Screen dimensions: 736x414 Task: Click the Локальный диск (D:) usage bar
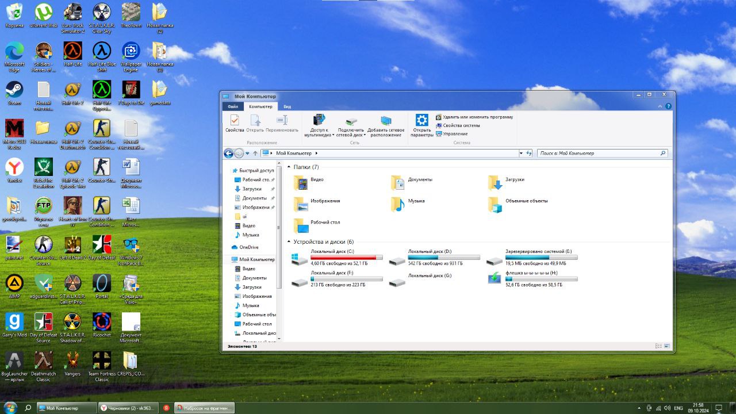(x=444, y=258)
